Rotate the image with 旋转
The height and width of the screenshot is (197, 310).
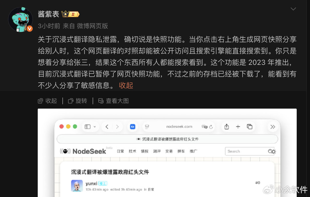pos(77,101)
